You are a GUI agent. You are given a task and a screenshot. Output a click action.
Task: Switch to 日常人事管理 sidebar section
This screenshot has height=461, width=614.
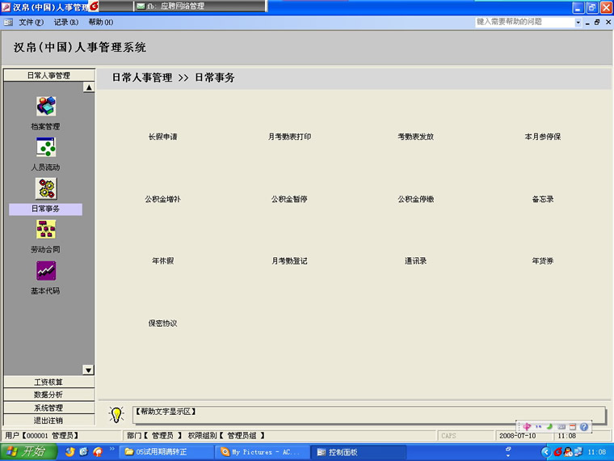point(49,75)
